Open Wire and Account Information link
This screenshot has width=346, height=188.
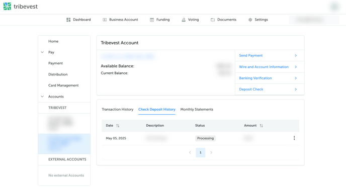point(264,67)
